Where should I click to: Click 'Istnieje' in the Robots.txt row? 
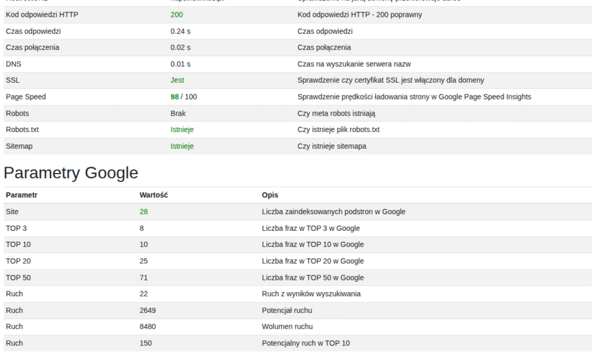[182, 130]
